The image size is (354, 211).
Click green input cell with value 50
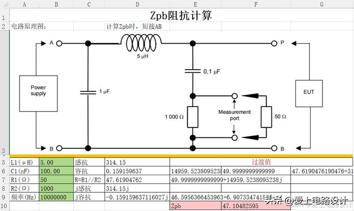[x=56, y=180]
